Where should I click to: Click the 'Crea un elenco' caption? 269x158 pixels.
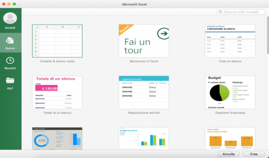pos(230,61)
